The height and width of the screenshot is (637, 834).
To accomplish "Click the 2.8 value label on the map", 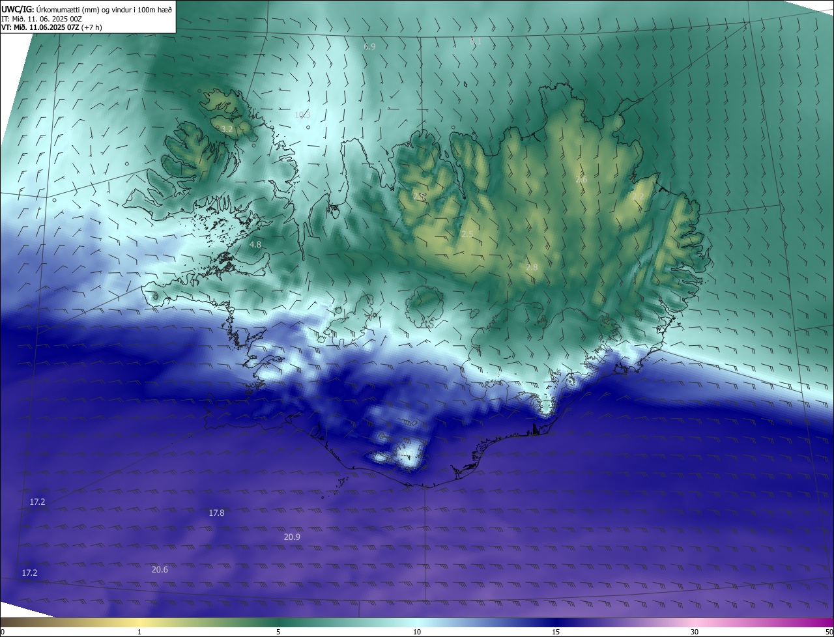I will 532,267.
